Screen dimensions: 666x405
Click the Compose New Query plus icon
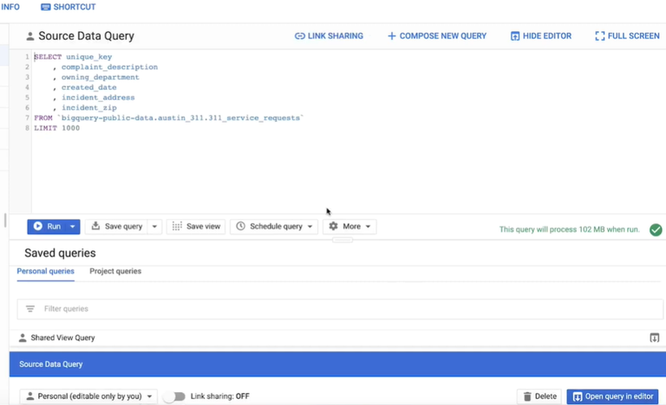[392, 36]
